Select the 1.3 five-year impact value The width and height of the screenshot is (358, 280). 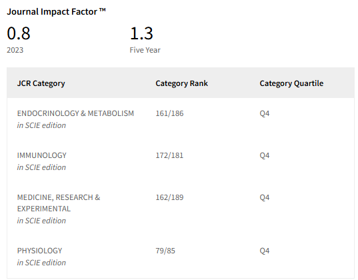coord(141,33)
